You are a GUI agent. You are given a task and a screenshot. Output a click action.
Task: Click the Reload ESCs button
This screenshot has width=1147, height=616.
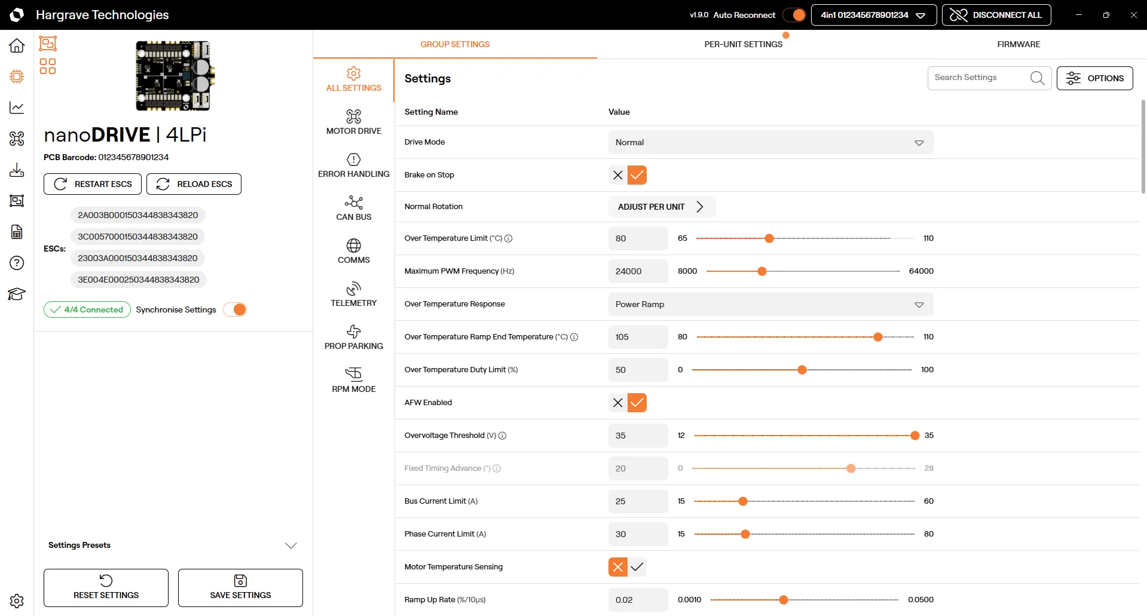click(194, 184)
